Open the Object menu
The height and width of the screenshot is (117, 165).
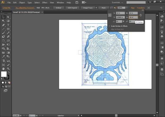coord(22,2)
